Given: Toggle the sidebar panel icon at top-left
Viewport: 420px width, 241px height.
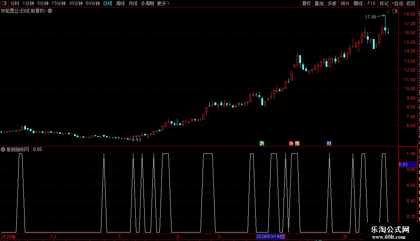Looking at the screenshot, I should click(4, 3).
